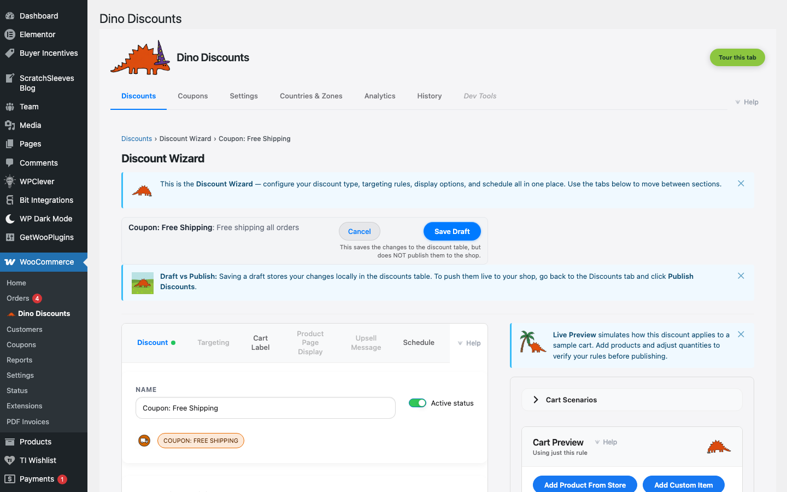The width and height of the screenshot is (787, 492).
Task: Expand the Help dropdown near top tabs
Action: pos(747,102)
